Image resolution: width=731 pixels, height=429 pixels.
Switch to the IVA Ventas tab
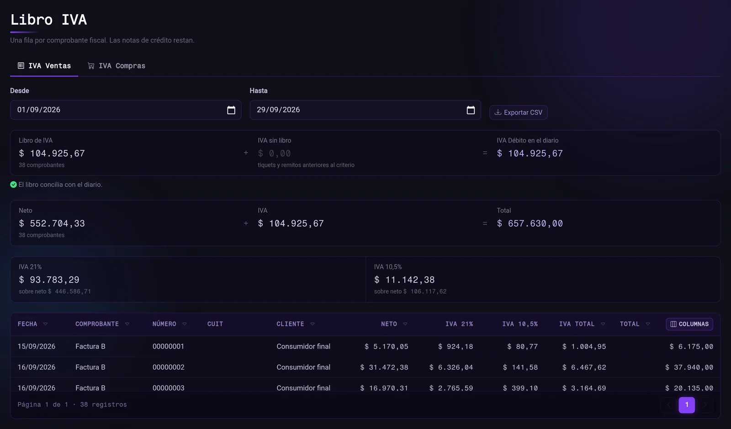pos(44,66)
